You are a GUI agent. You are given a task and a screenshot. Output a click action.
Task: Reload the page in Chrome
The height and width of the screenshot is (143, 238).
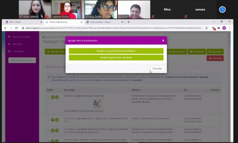(x=16, y=28)
